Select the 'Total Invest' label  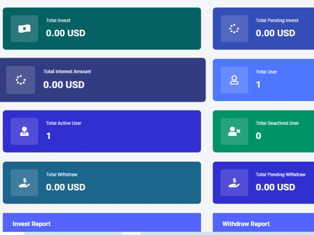click(58, 20)
